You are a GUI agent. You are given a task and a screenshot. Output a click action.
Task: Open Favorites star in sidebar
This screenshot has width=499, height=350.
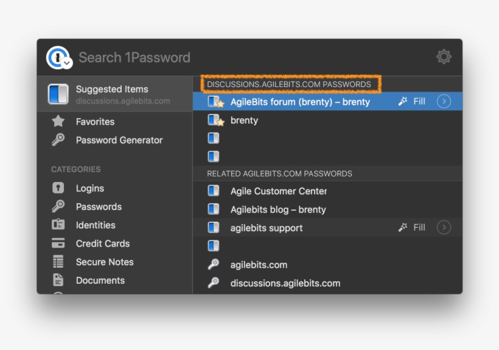(x=58, y=122)
